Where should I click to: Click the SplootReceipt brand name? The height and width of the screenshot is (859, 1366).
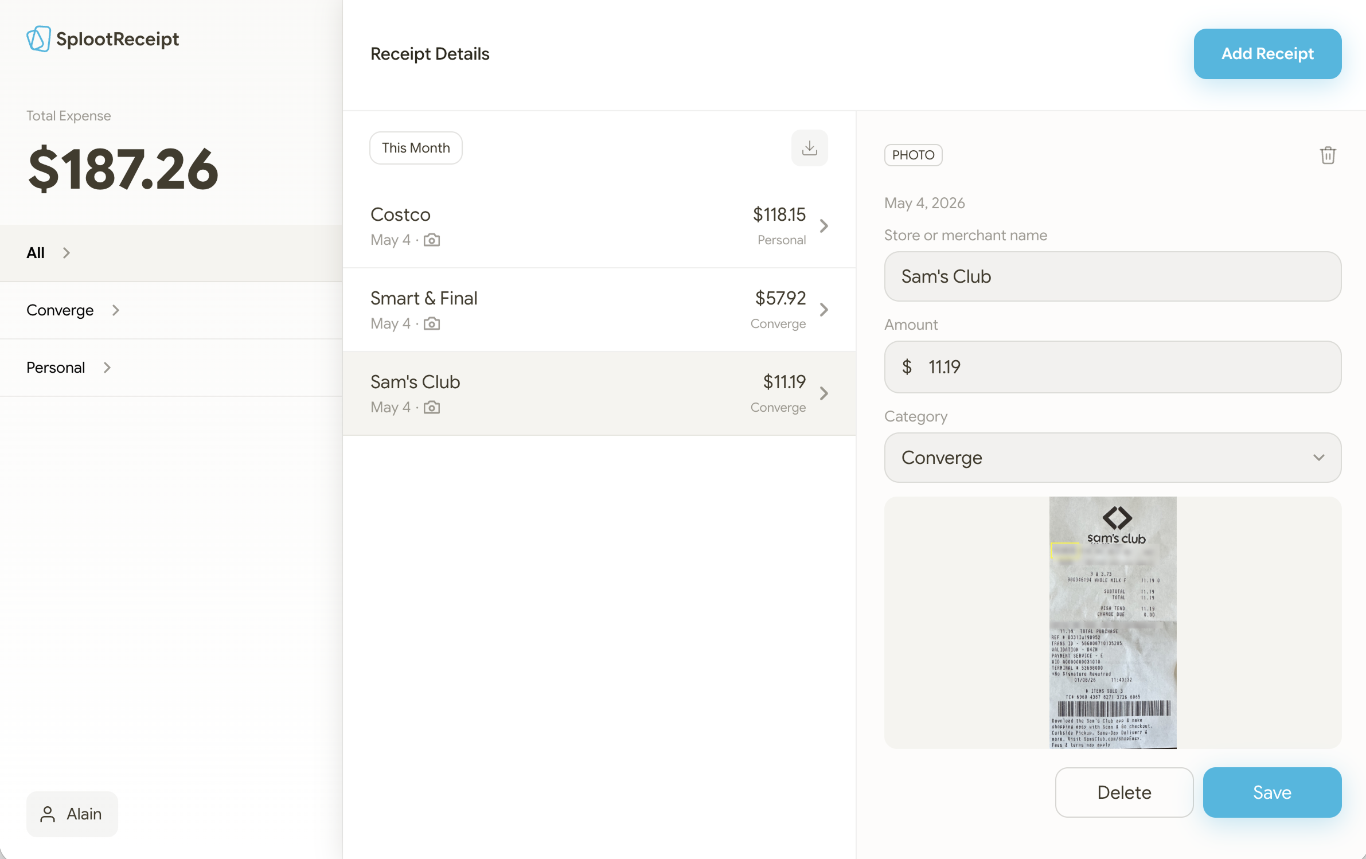tap(118, 39)
